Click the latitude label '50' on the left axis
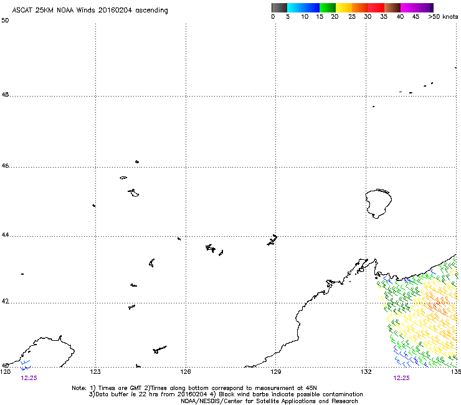This screenshot has height=405, width=461. [5, 21]
